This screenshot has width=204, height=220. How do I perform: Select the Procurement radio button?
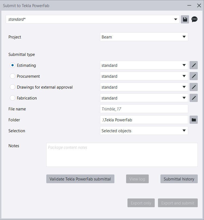pyautogui.click(x=13, y=76)
